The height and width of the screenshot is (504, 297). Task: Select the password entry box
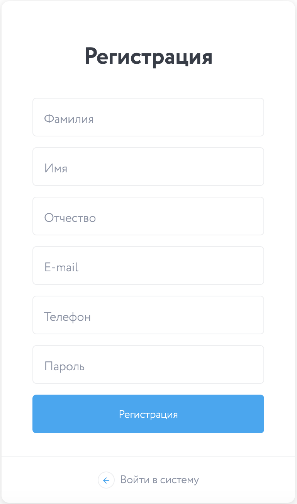[x=148, y=364]
